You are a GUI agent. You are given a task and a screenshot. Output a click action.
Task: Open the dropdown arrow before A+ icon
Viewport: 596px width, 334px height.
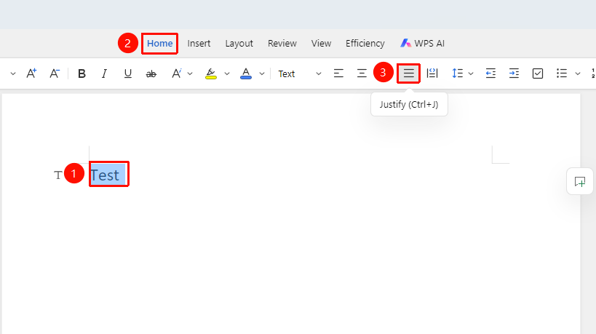(13, 73)
